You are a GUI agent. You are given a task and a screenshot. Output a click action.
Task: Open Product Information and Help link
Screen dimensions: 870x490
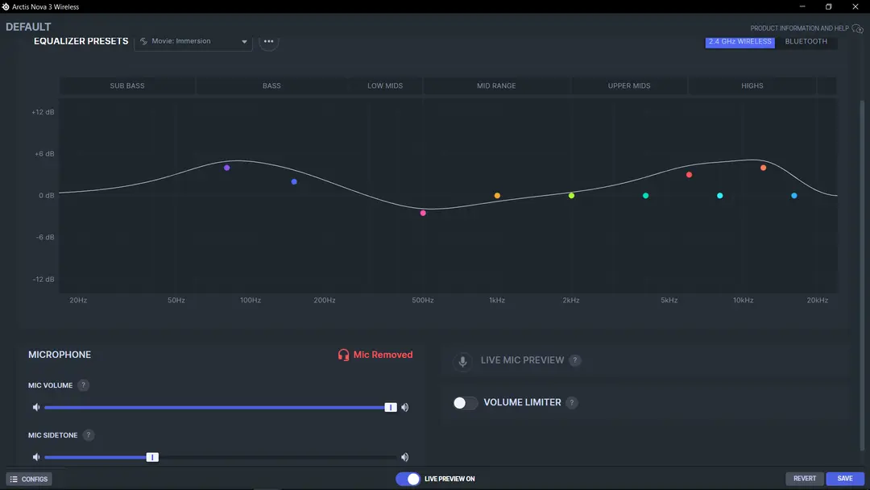(800, 28)
